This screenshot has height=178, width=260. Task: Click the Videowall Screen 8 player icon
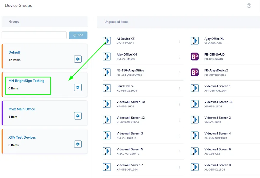(194, 167)
